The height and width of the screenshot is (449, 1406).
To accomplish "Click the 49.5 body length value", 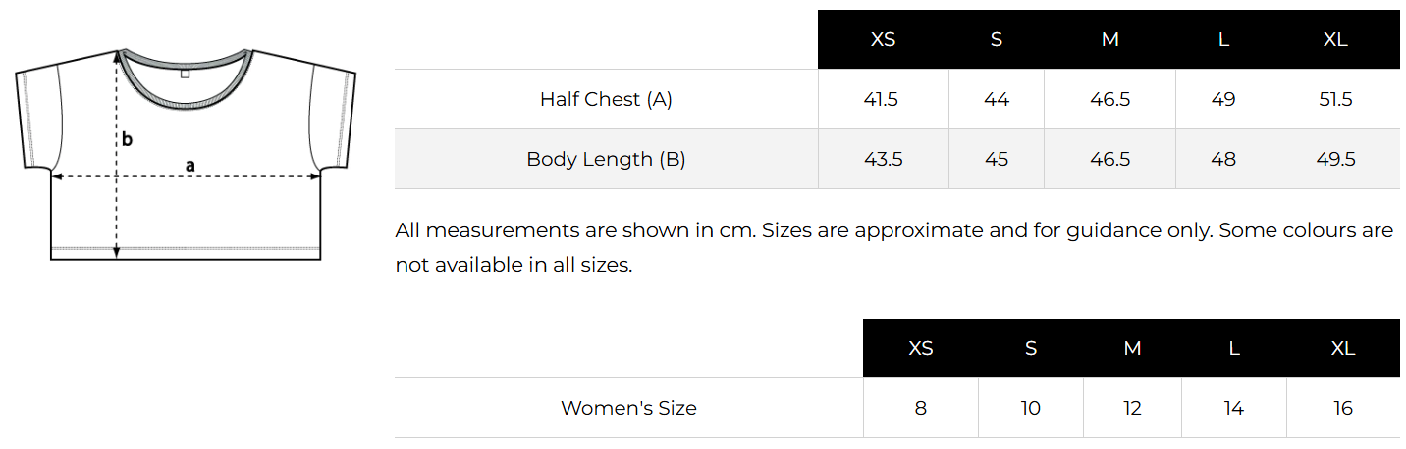I will [x=1335, y=159].
